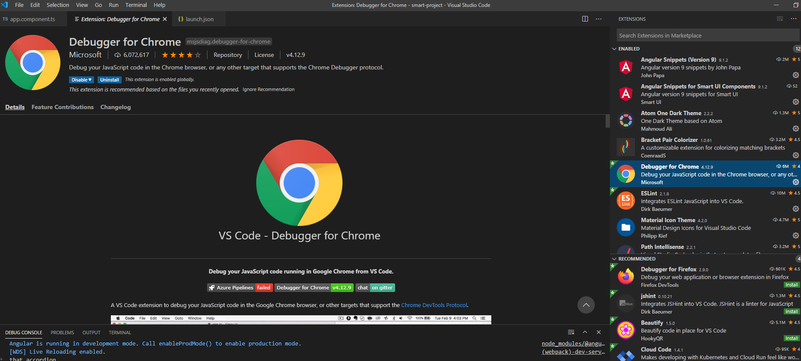Open the Changelog tab

pos(116,107)
